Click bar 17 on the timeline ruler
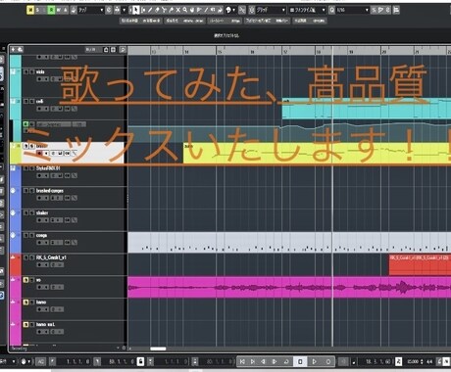The image size is (451, 372). tap(285, 51)
